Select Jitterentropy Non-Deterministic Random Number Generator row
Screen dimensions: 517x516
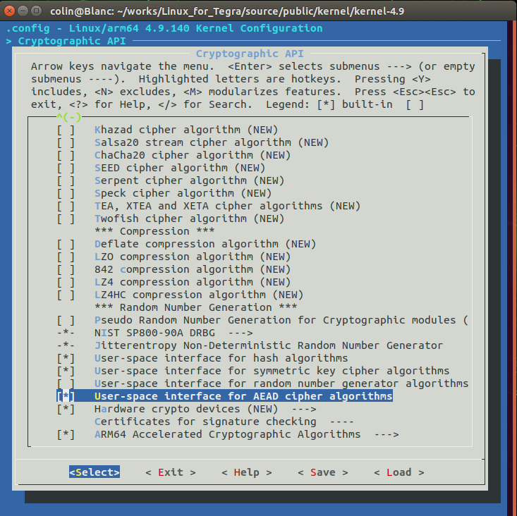pyautogui.click(x=250, y=345)
